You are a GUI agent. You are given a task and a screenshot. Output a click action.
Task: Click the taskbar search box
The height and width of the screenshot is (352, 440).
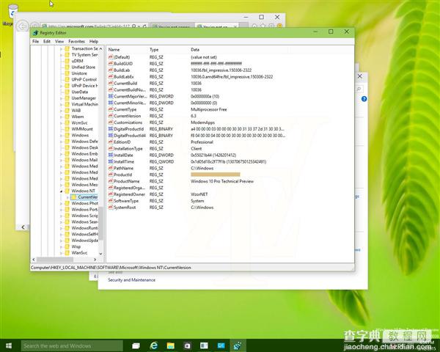click(72, 346)
